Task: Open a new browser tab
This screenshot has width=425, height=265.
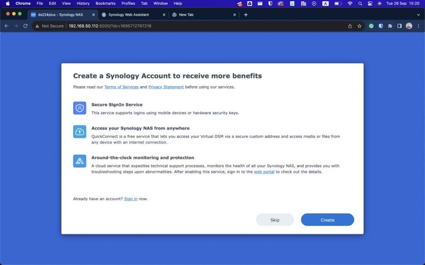Action: point(246,15)
